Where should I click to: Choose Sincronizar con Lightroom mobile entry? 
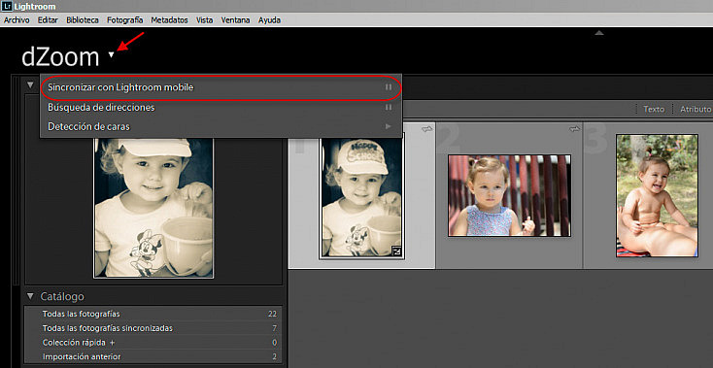pyautogui.click(x=221, y=87)
